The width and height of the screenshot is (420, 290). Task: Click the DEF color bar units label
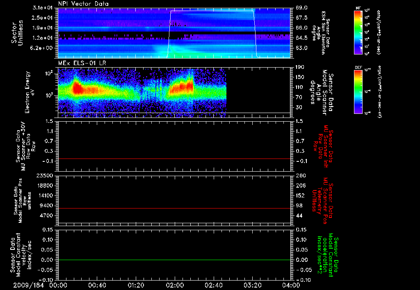click(x=379, y=91)
